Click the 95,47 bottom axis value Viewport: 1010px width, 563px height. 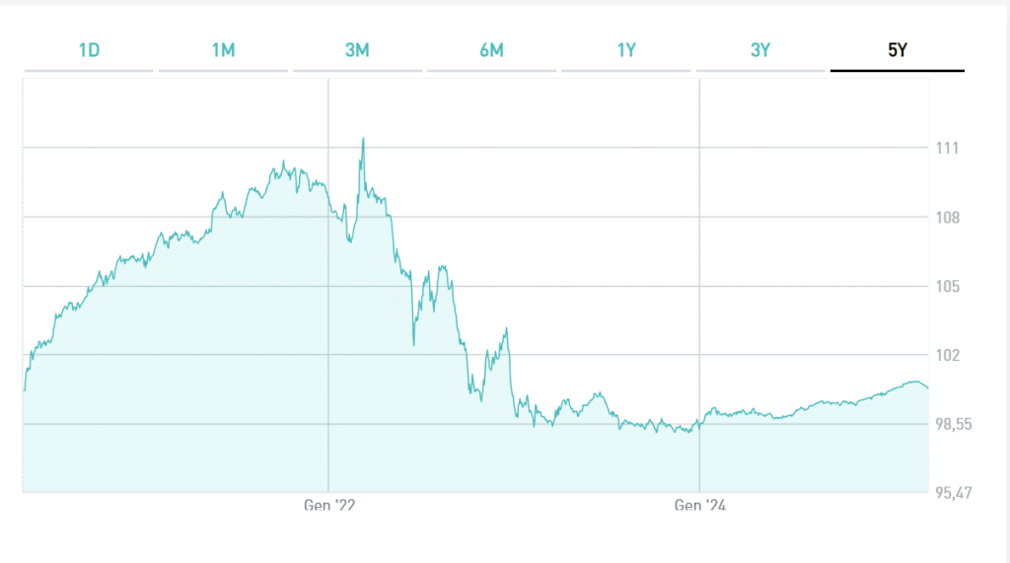click(x=953, y=492)
